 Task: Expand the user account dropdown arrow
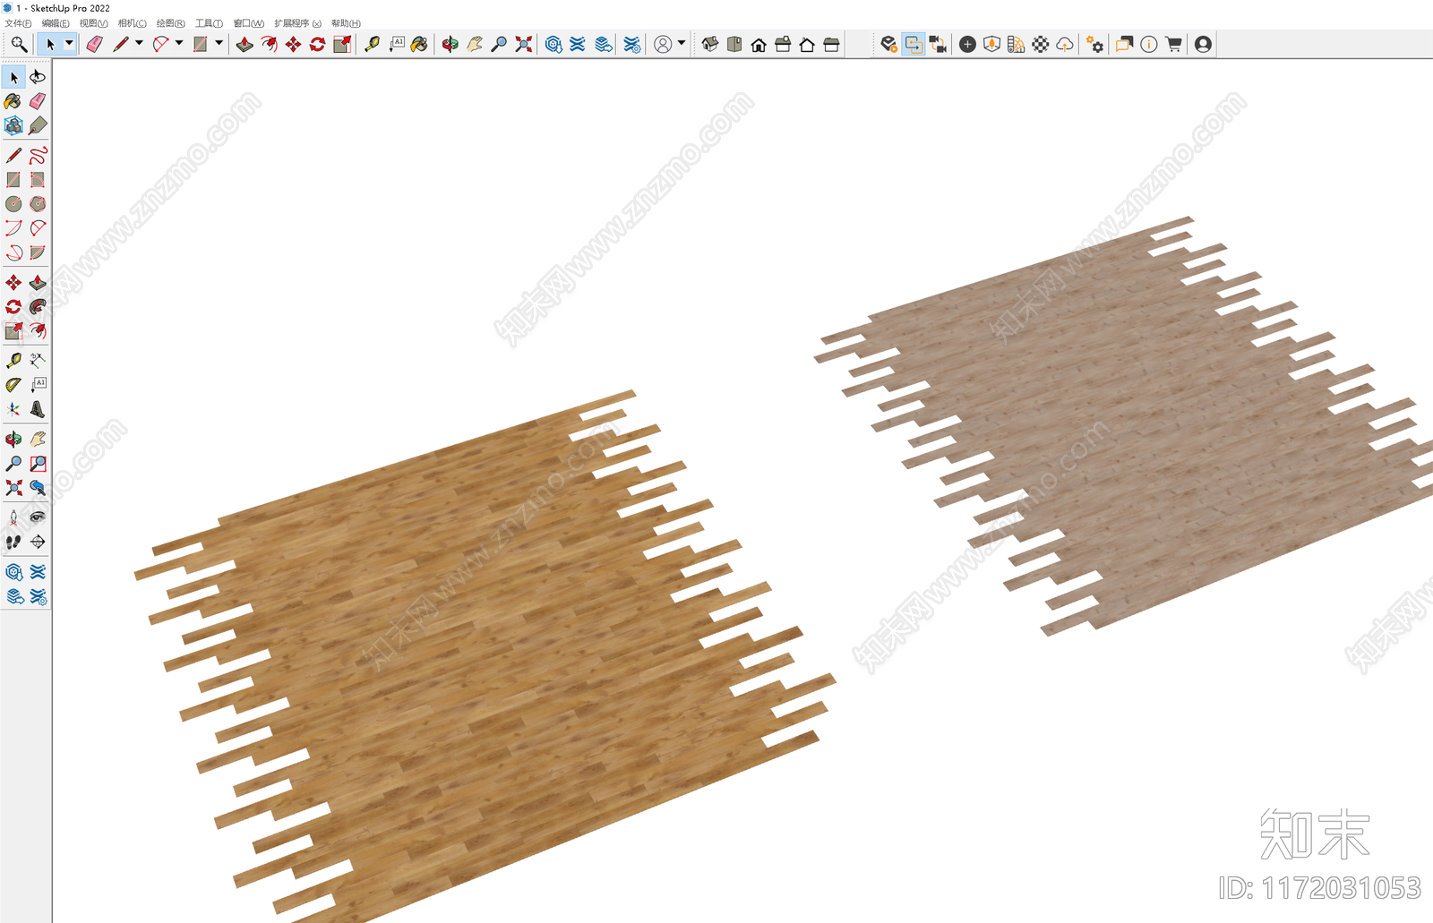pos(682,43)
